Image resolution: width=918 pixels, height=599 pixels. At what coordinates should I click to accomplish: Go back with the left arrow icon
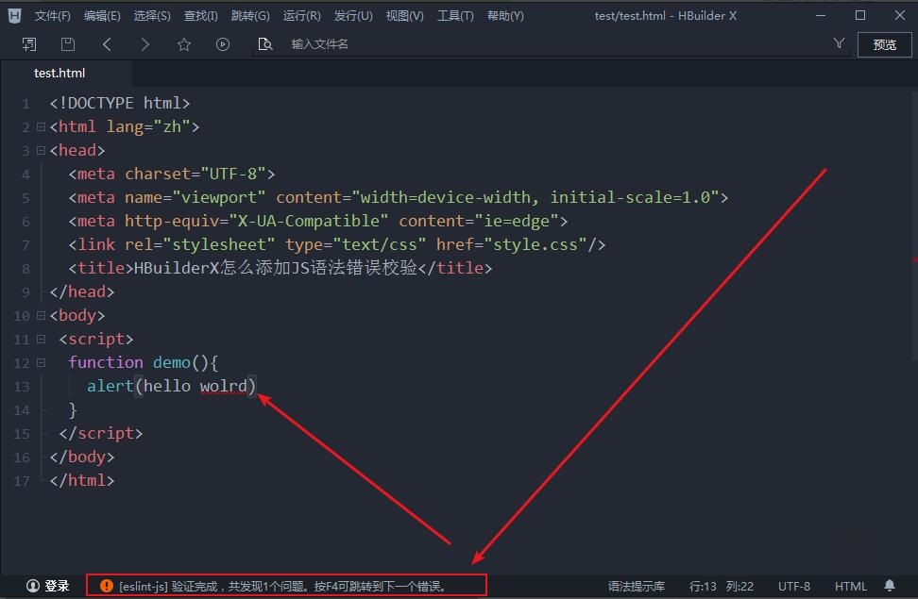pos(107,44)
